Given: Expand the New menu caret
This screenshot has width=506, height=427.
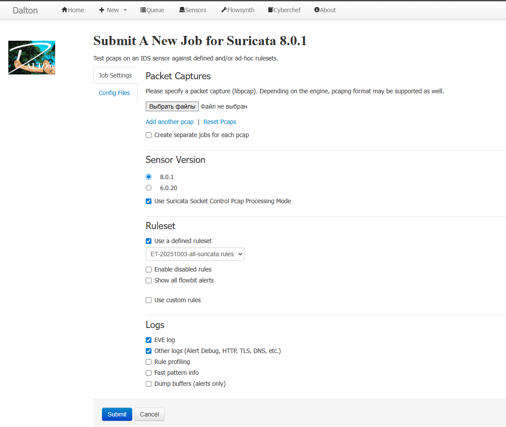Looking at the screenshot, I should tap(125, 10).
